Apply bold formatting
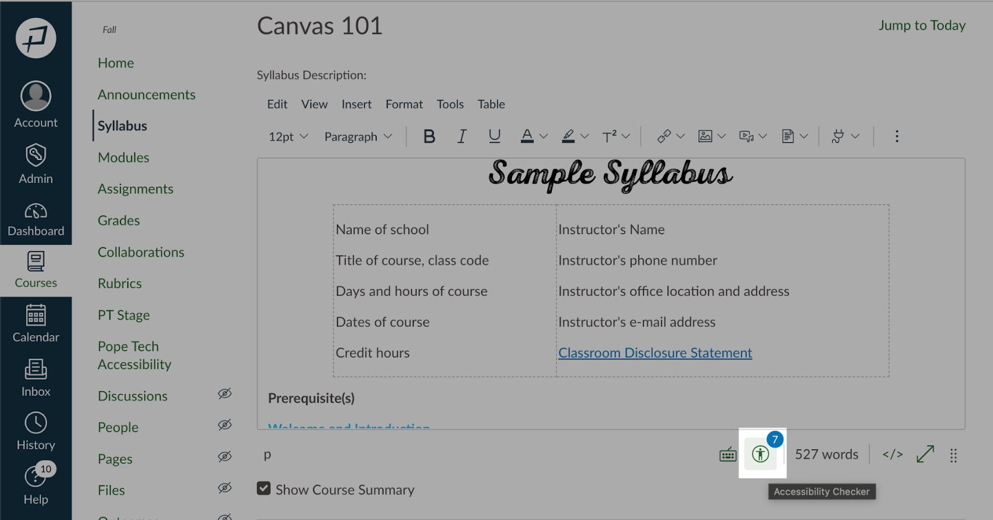This screenshot has height=520, width=993. (x=429, y=137)
